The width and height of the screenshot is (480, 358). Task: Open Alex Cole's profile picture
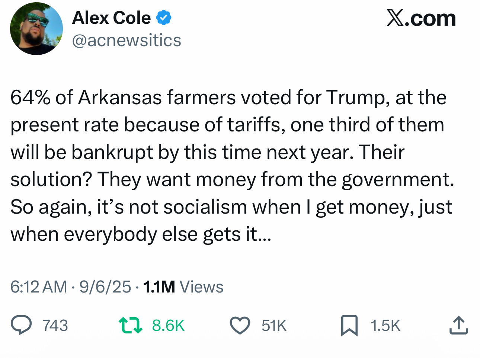36,29
